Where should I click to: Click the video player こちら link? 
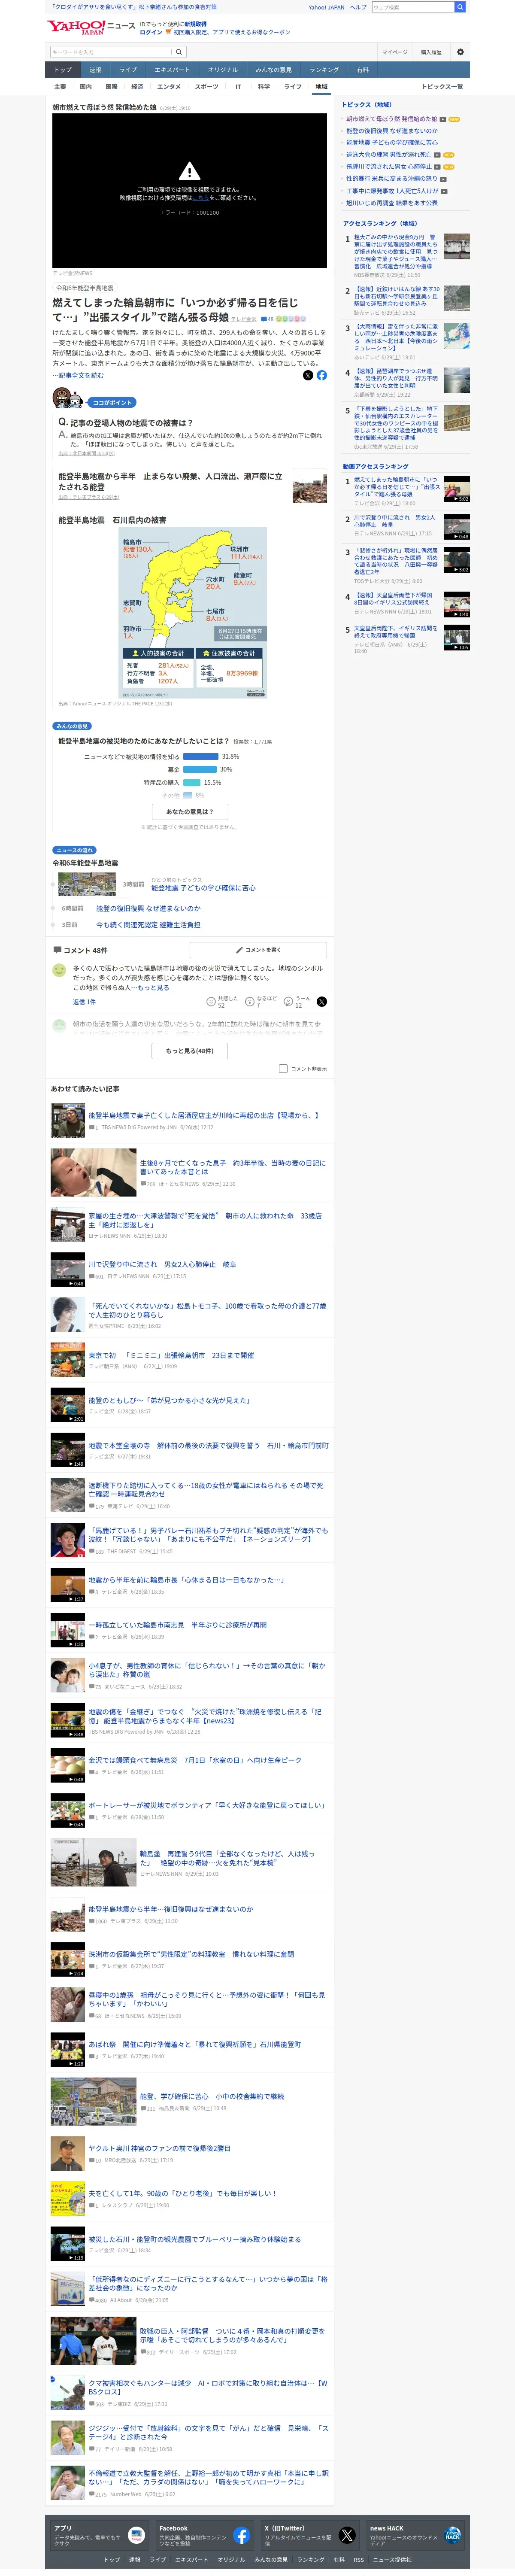pos(201,197)
